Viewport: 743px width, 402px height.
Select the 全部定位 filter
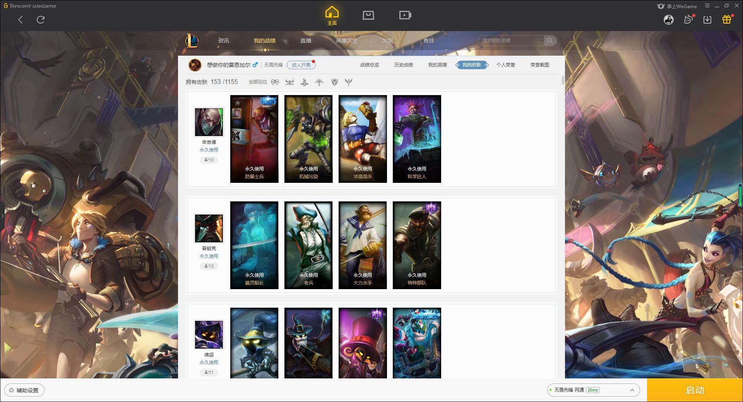tap(258, 82)
